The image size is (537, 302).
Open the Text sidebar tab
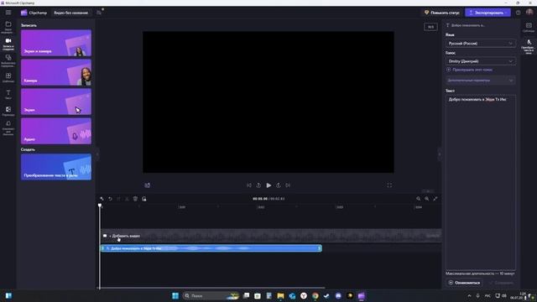tap(8, 95)
